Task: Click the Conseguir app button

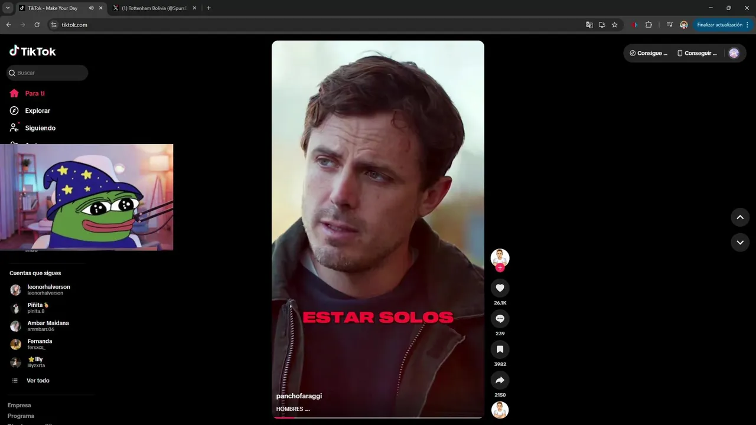Action: pyautogui.click(x=697, y=53)
